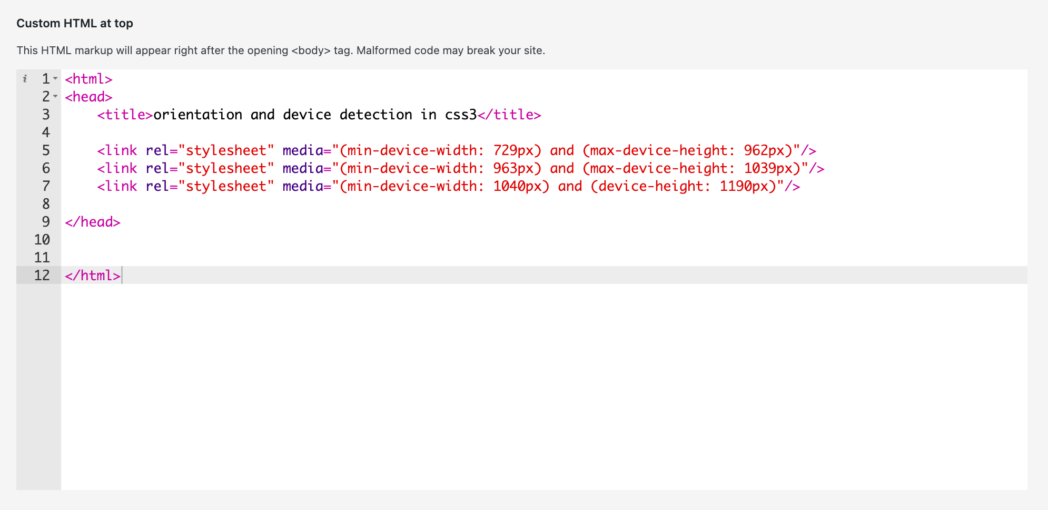Click the closing </html> tag on line 12
Screen dimensions: 1048x510
(92, 274)
